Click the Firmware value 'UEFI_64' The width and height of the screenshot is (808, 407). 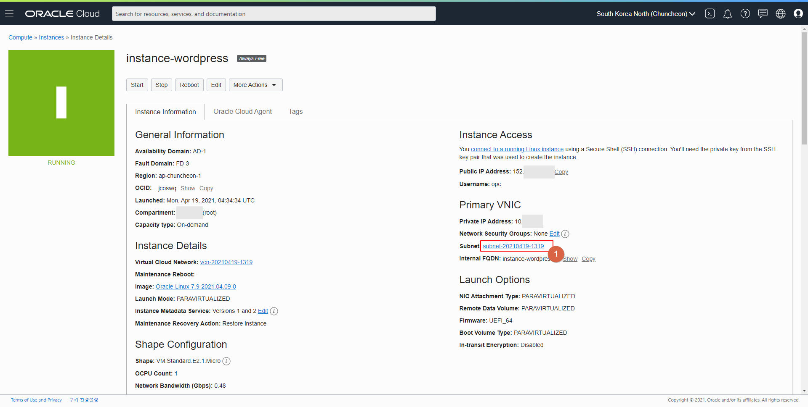(x=501, y=320)
